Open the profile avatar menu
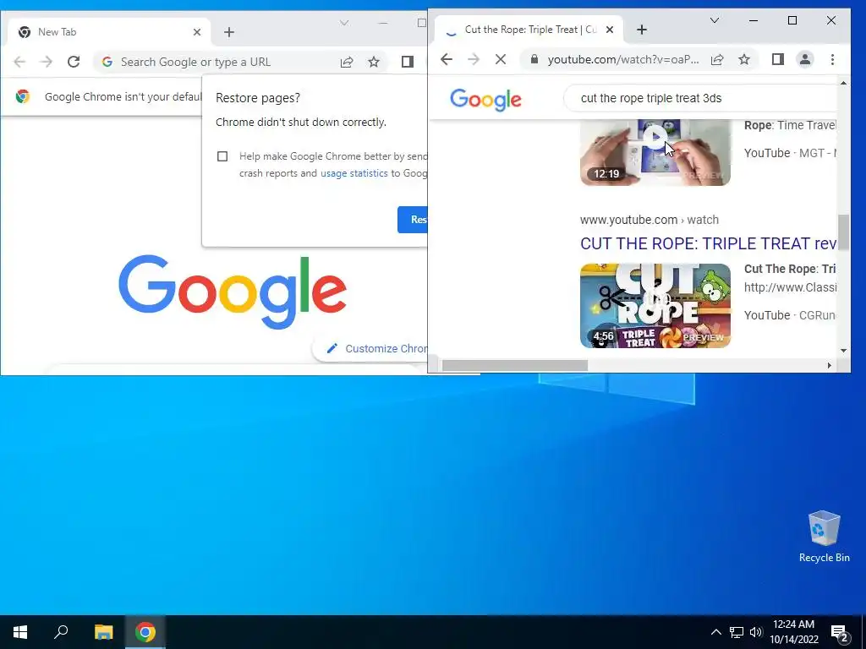The width and height of the screenshot is (866, 649). [805, 59]
